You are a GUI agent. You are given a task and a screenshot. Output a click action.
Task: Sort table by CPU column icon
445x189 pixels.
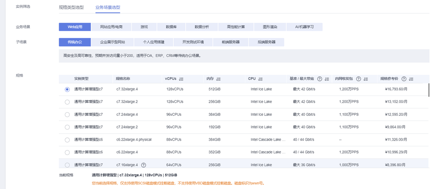tap(260, 79)
